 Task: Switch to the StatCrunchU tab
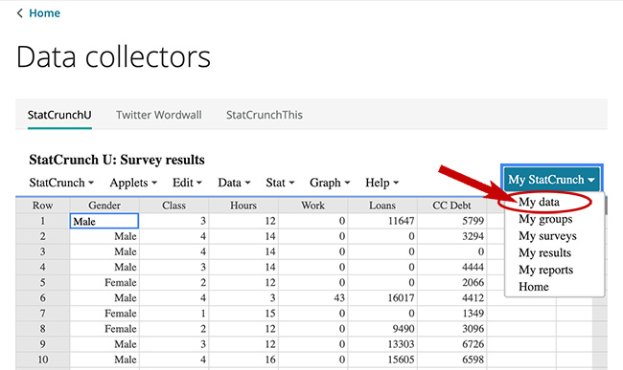pyautogui.click(x=59, y=115)
